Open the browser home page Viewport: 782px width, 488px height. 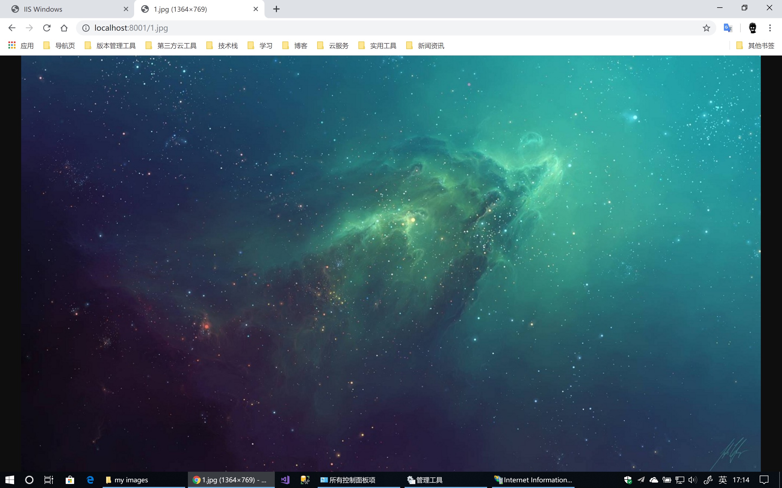coord(64,28)
